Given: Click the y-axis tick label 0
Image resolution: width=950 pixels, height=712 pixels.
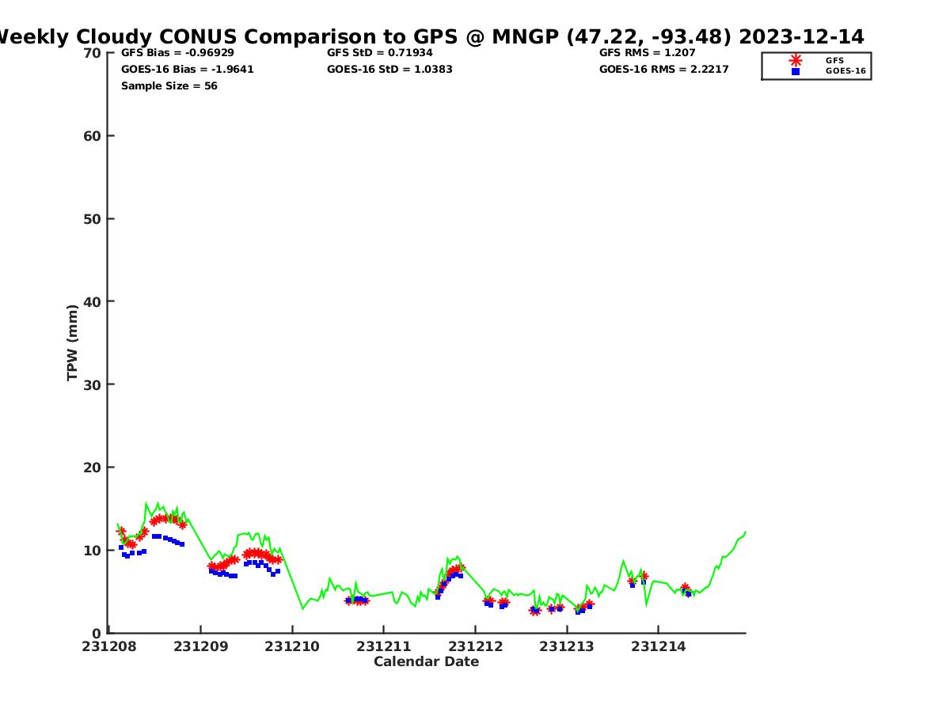Looking at the screenshot, I should 97,633.
